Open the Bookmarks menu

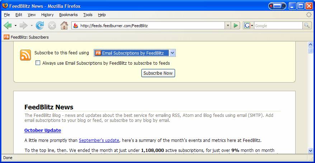point(68,15)
